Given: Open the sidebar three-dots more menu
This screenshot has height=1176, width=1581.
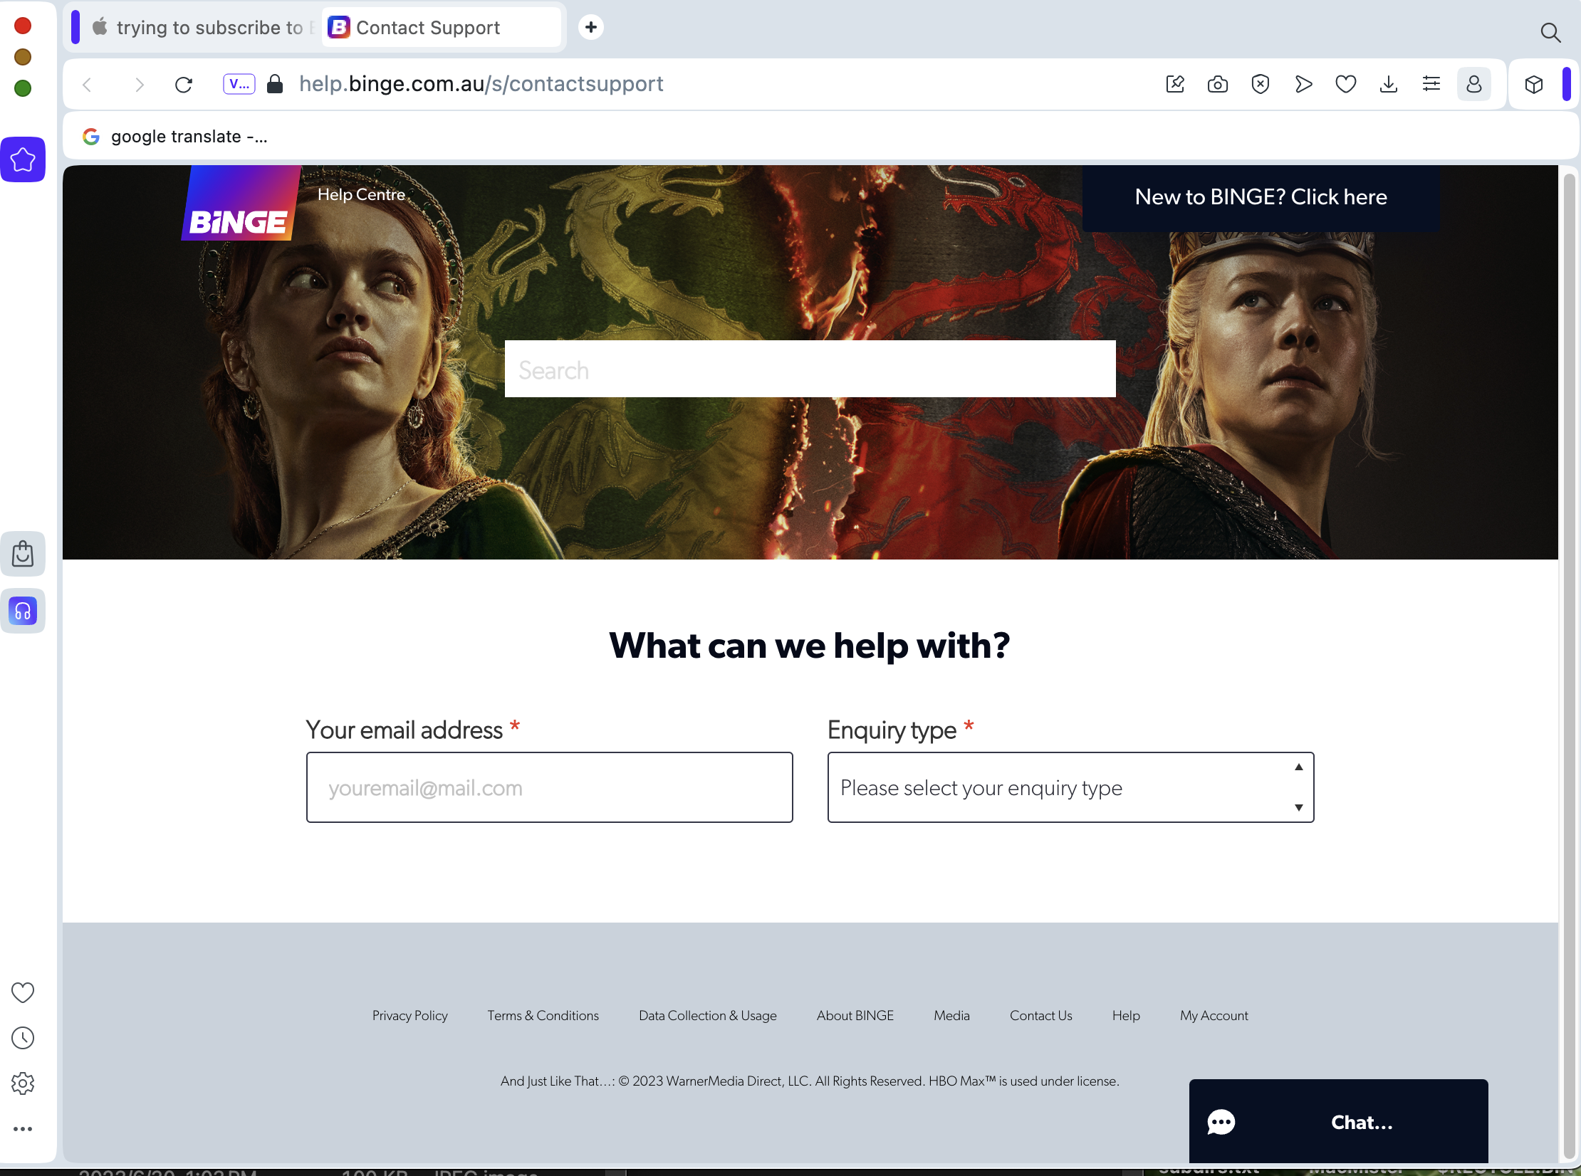Looking at the screenshot, I should click(x=23, y=1129).
